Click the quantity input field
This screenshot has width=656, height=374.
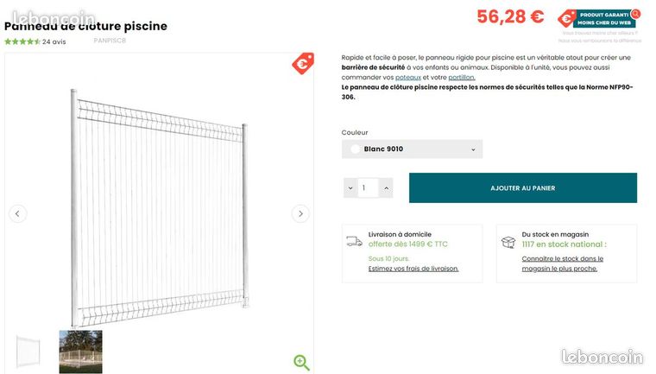click(369, 188)
